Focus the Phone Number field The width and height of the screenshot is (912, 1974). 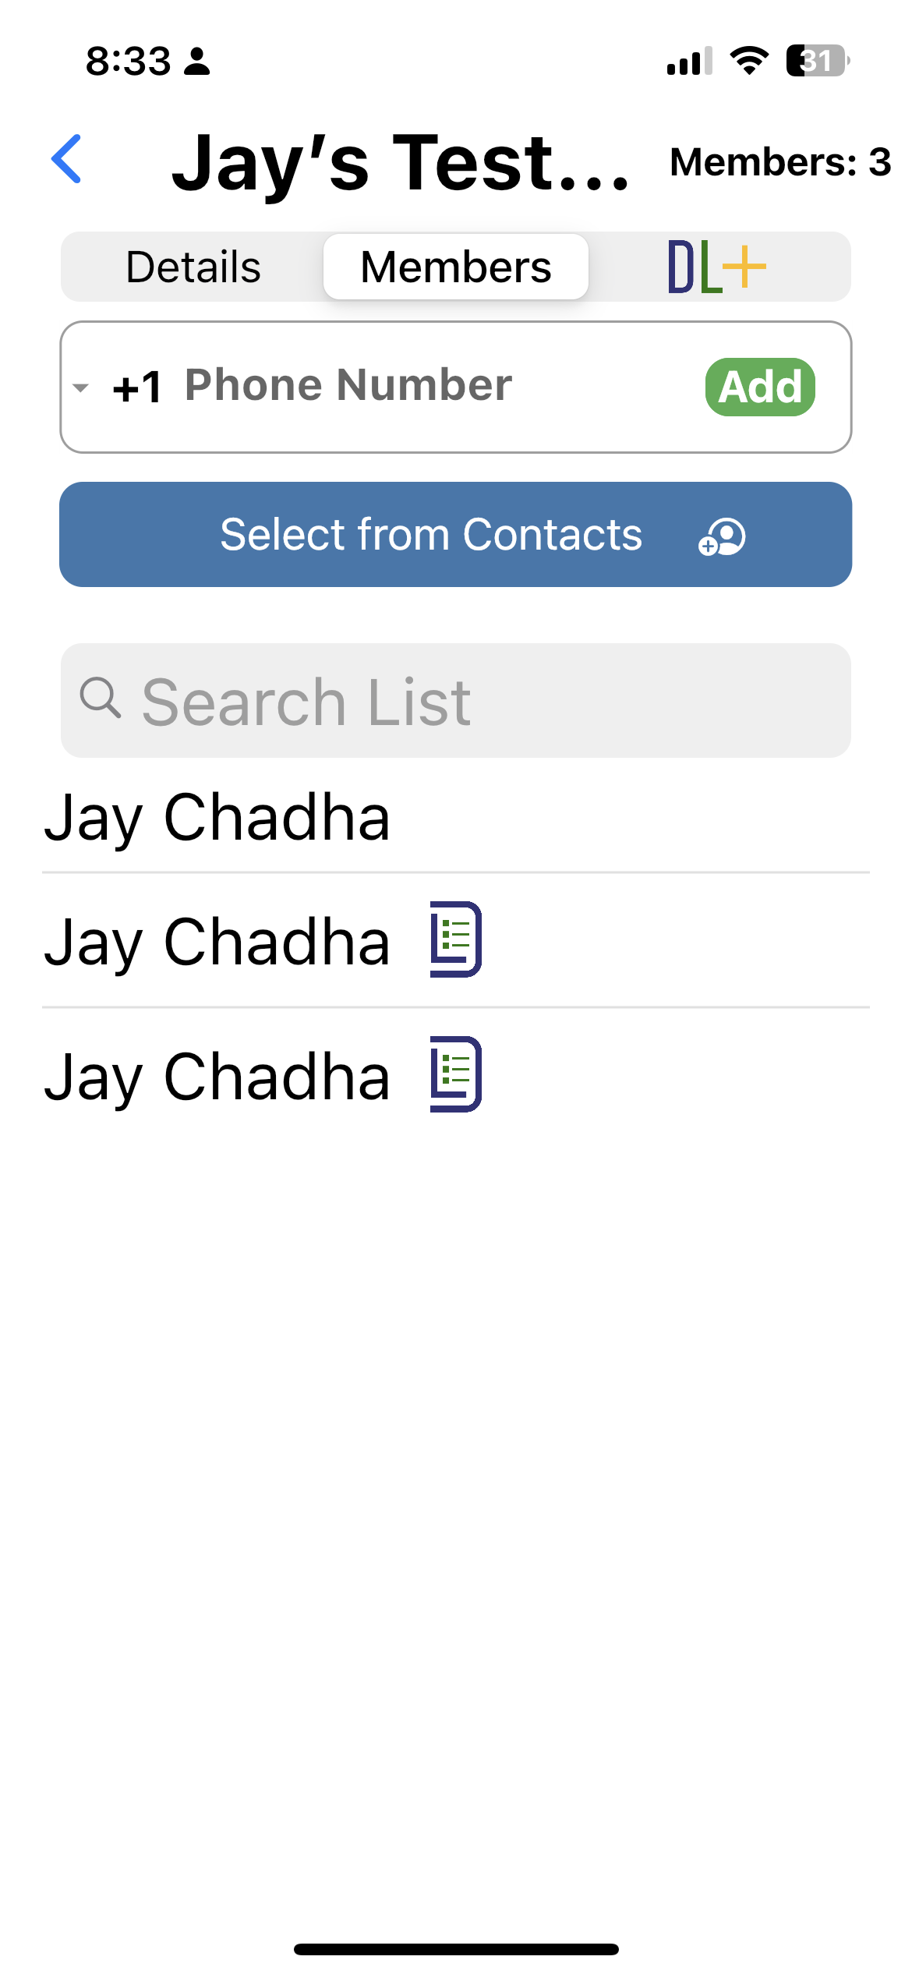click(x=437, y=385)
